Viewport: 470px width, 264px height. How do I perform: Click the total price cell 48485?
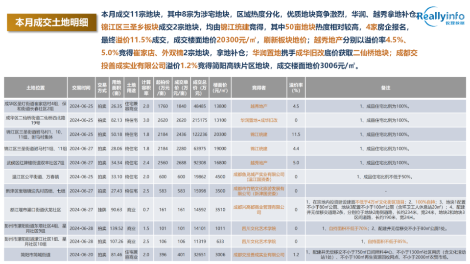[200, 106]
